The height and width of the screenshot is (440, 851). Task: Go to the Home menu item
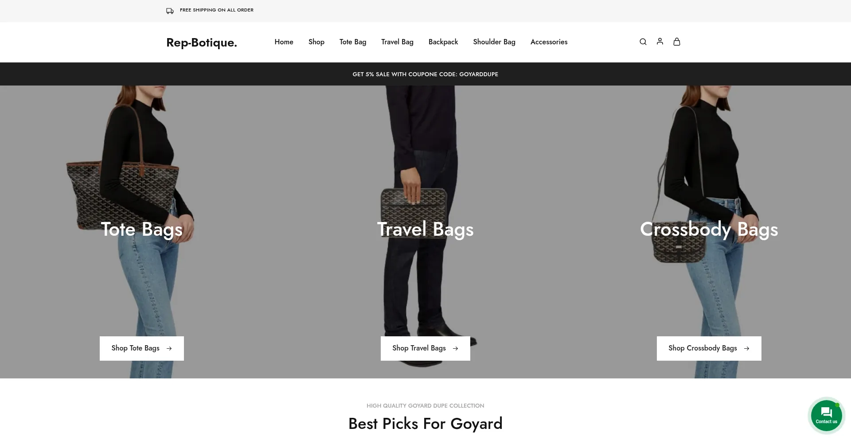tap(284, 42)
